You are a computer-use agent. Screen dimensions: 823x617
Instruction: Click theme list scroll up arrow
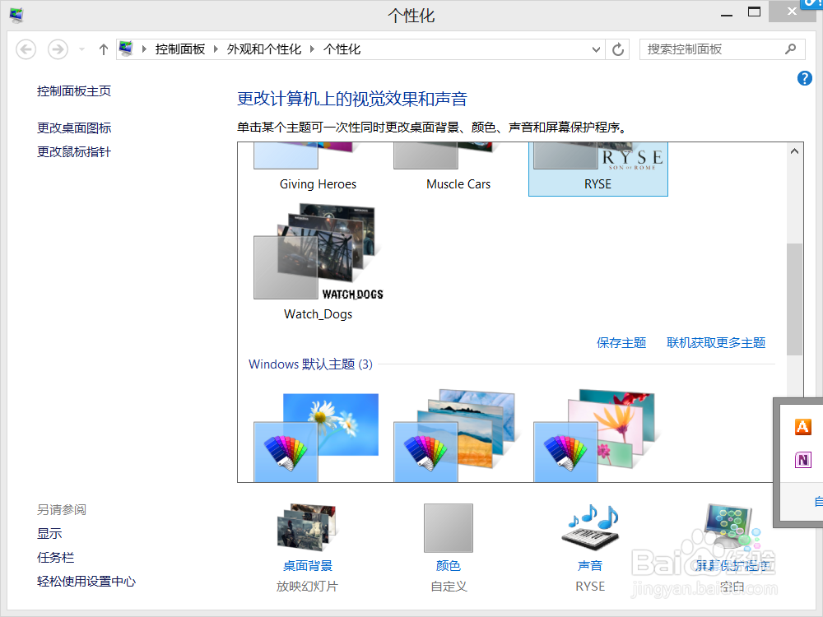795,151
